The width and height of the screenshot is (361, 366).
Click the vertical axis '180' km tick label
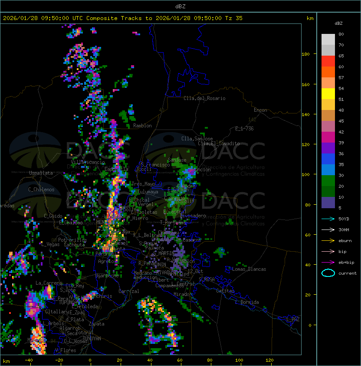(x=305, y=54)
